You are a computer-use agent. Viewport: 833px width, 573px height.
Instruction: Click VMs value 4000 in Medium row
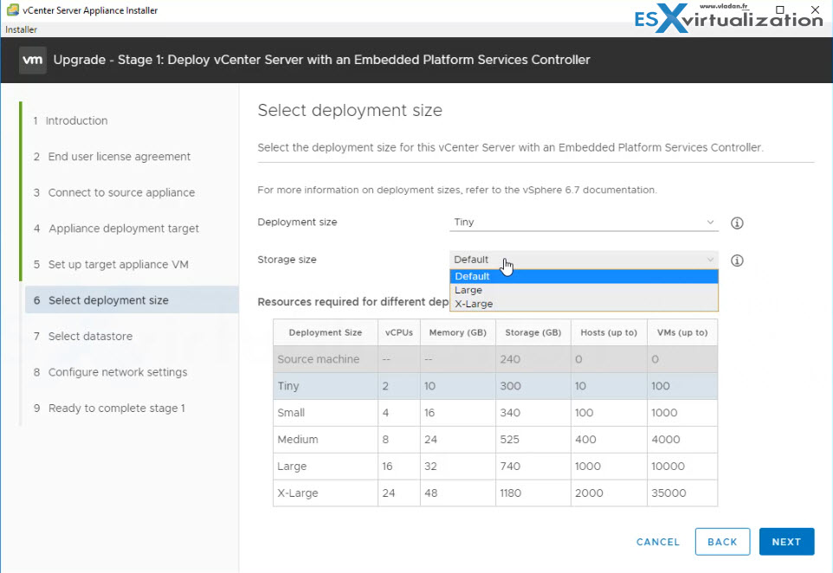pos(666,440)
